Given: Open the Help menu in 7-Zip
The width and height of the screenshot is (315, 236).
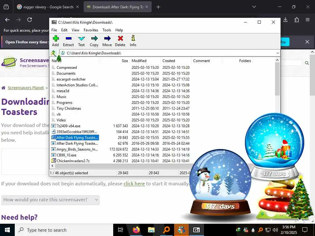Looking at the screenshot, I should click(119, 30).
